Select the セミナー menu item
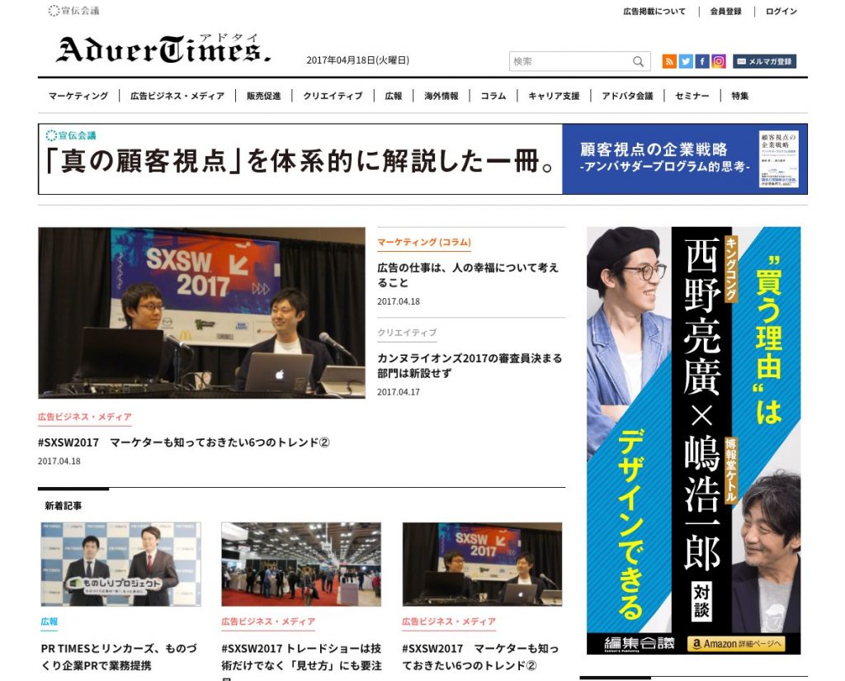This screenshot has height=681, width=845. pos(692,96)
